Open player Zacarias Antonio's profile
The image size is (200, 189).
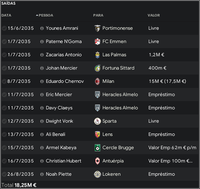64,55
